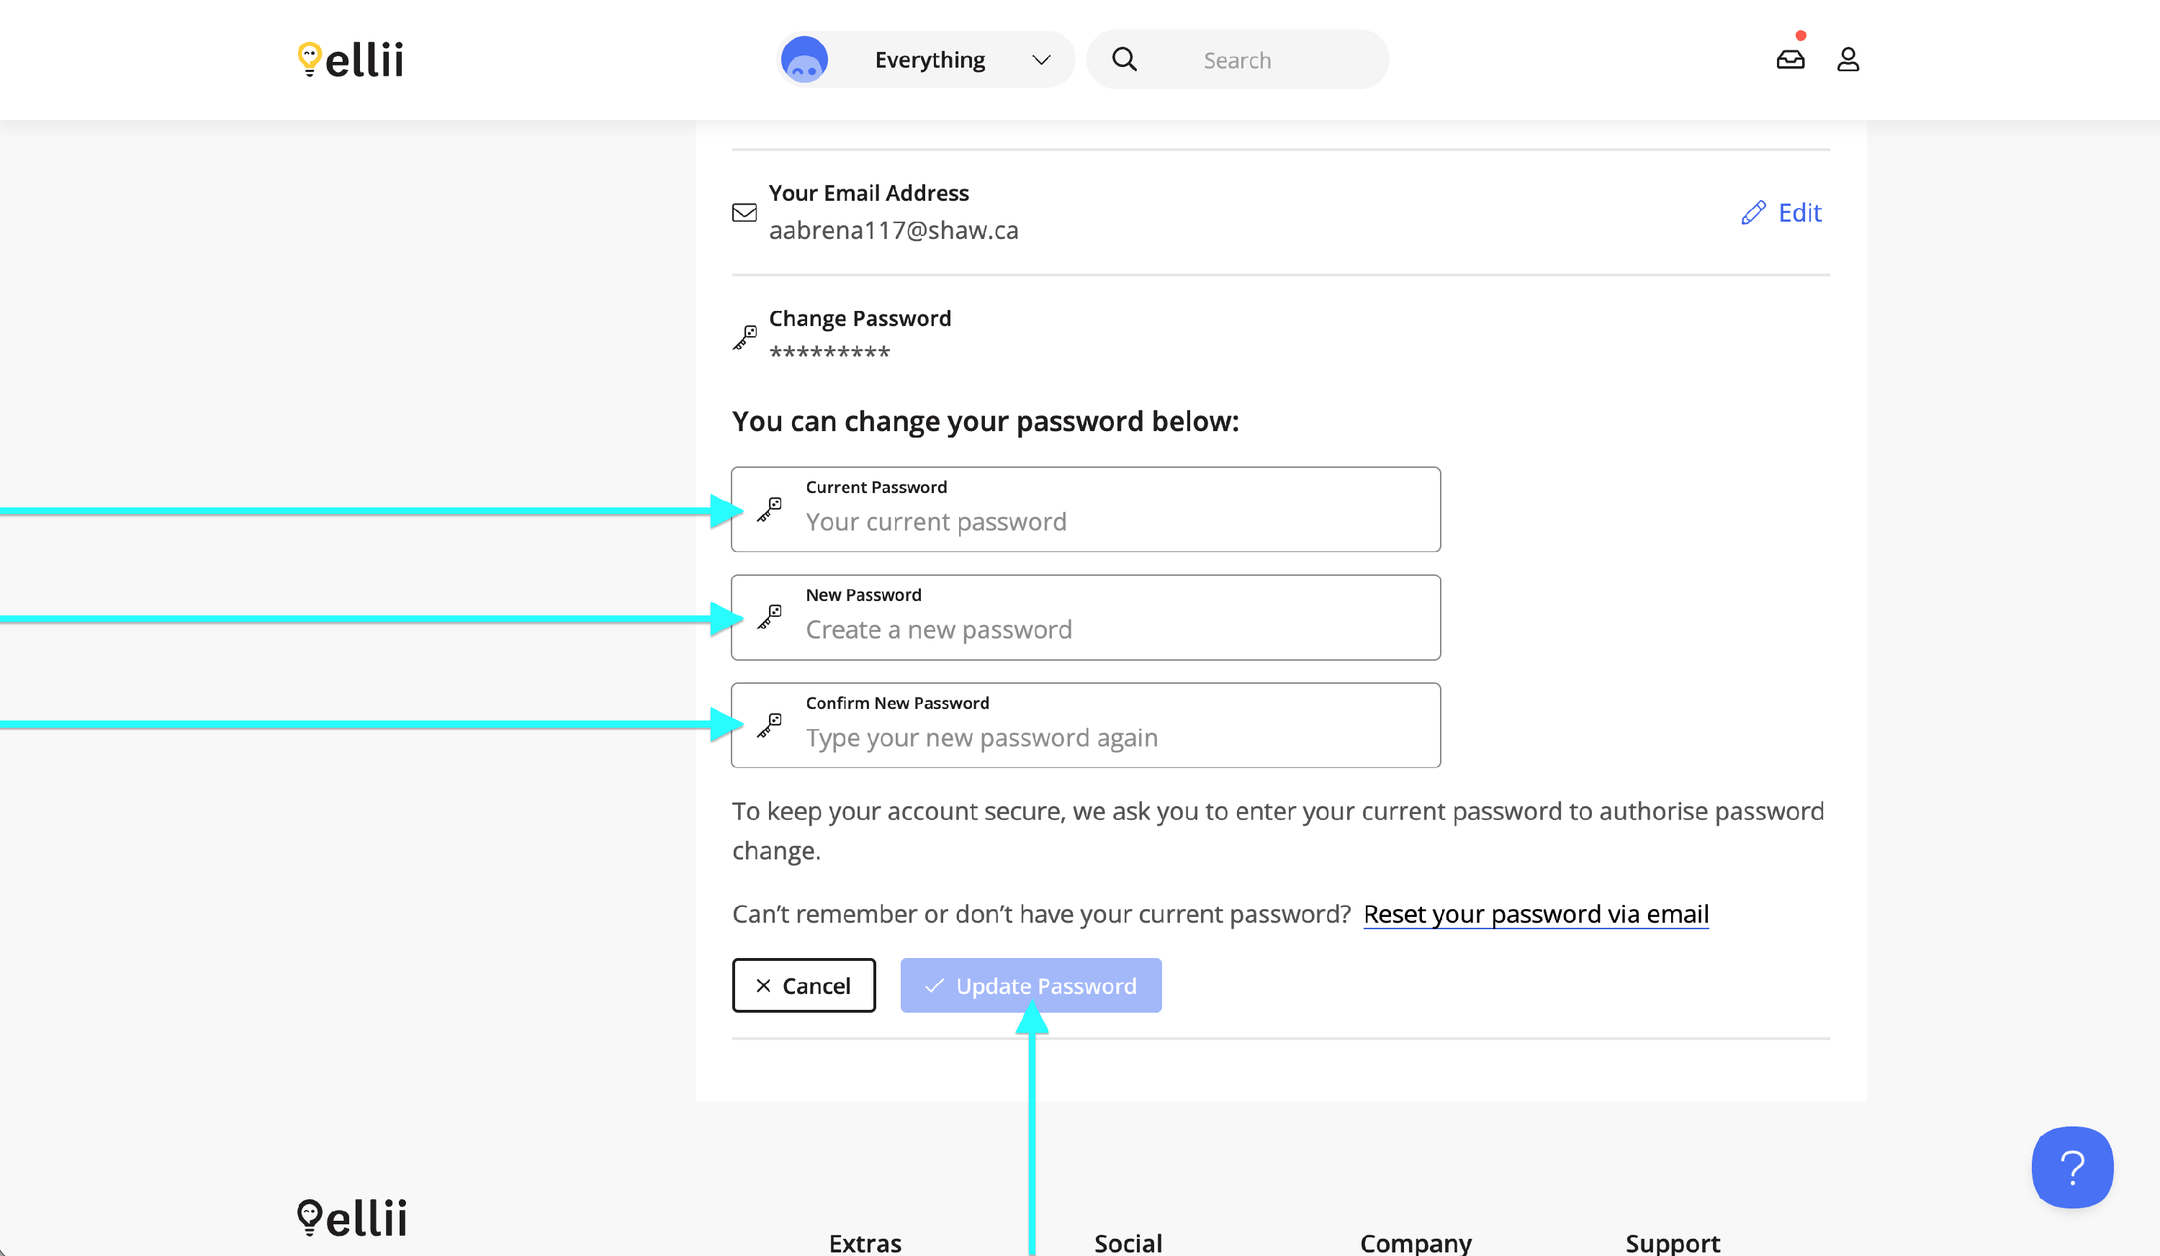Screen dimensions: 2160x1256
Task: Click Edit link for email address
Action: [1799, 212]
